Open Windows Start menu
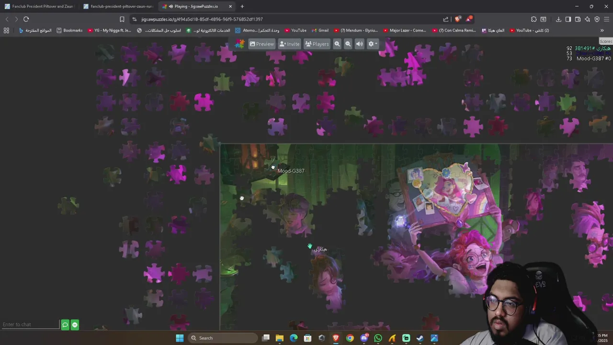The height and width of the screenshot is (345, 613). (x=180, y=338)
